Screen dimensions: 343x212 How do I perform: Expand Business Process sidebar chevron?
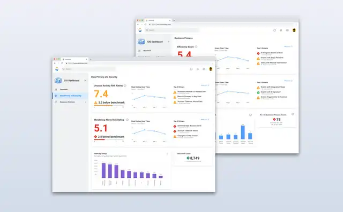point(85,102)
